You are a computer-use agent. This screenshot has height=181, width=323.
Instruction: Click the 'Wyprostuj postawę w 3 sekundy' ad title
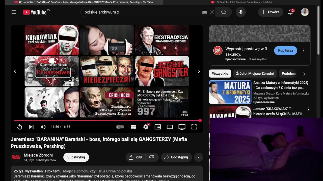click(x=246, y=52)
